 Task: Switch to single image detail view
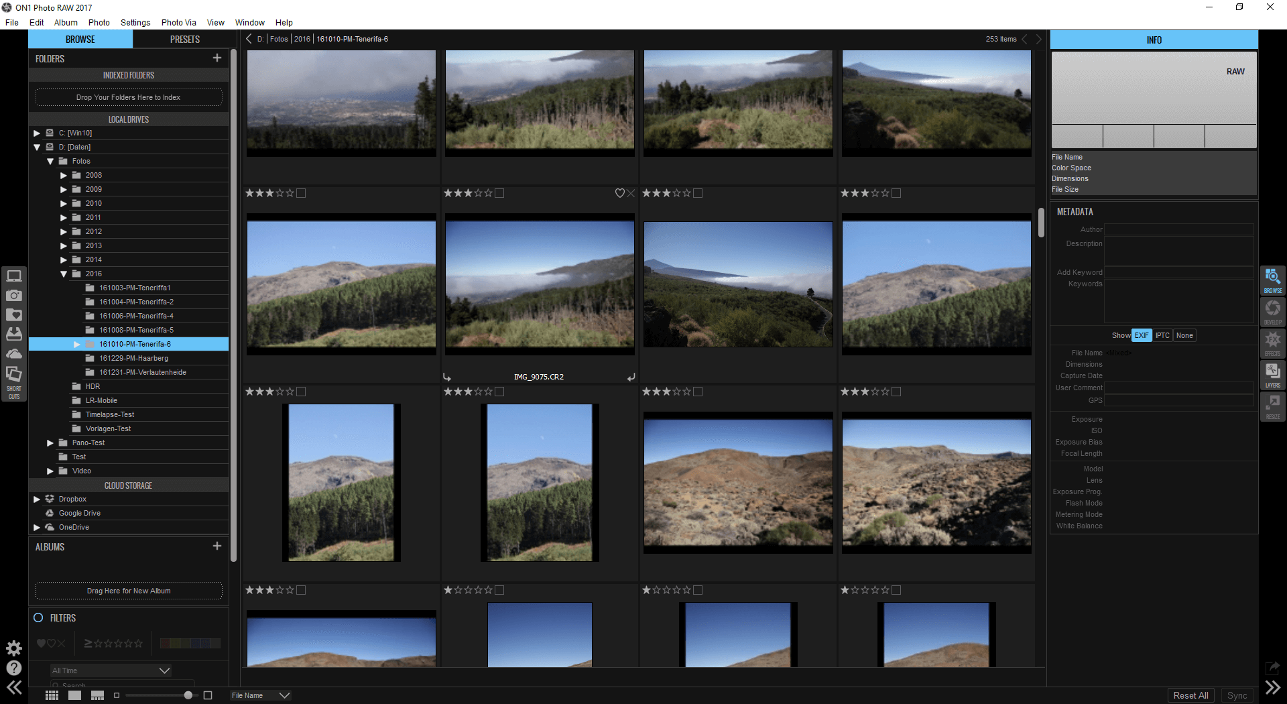(x=74, y=695)
